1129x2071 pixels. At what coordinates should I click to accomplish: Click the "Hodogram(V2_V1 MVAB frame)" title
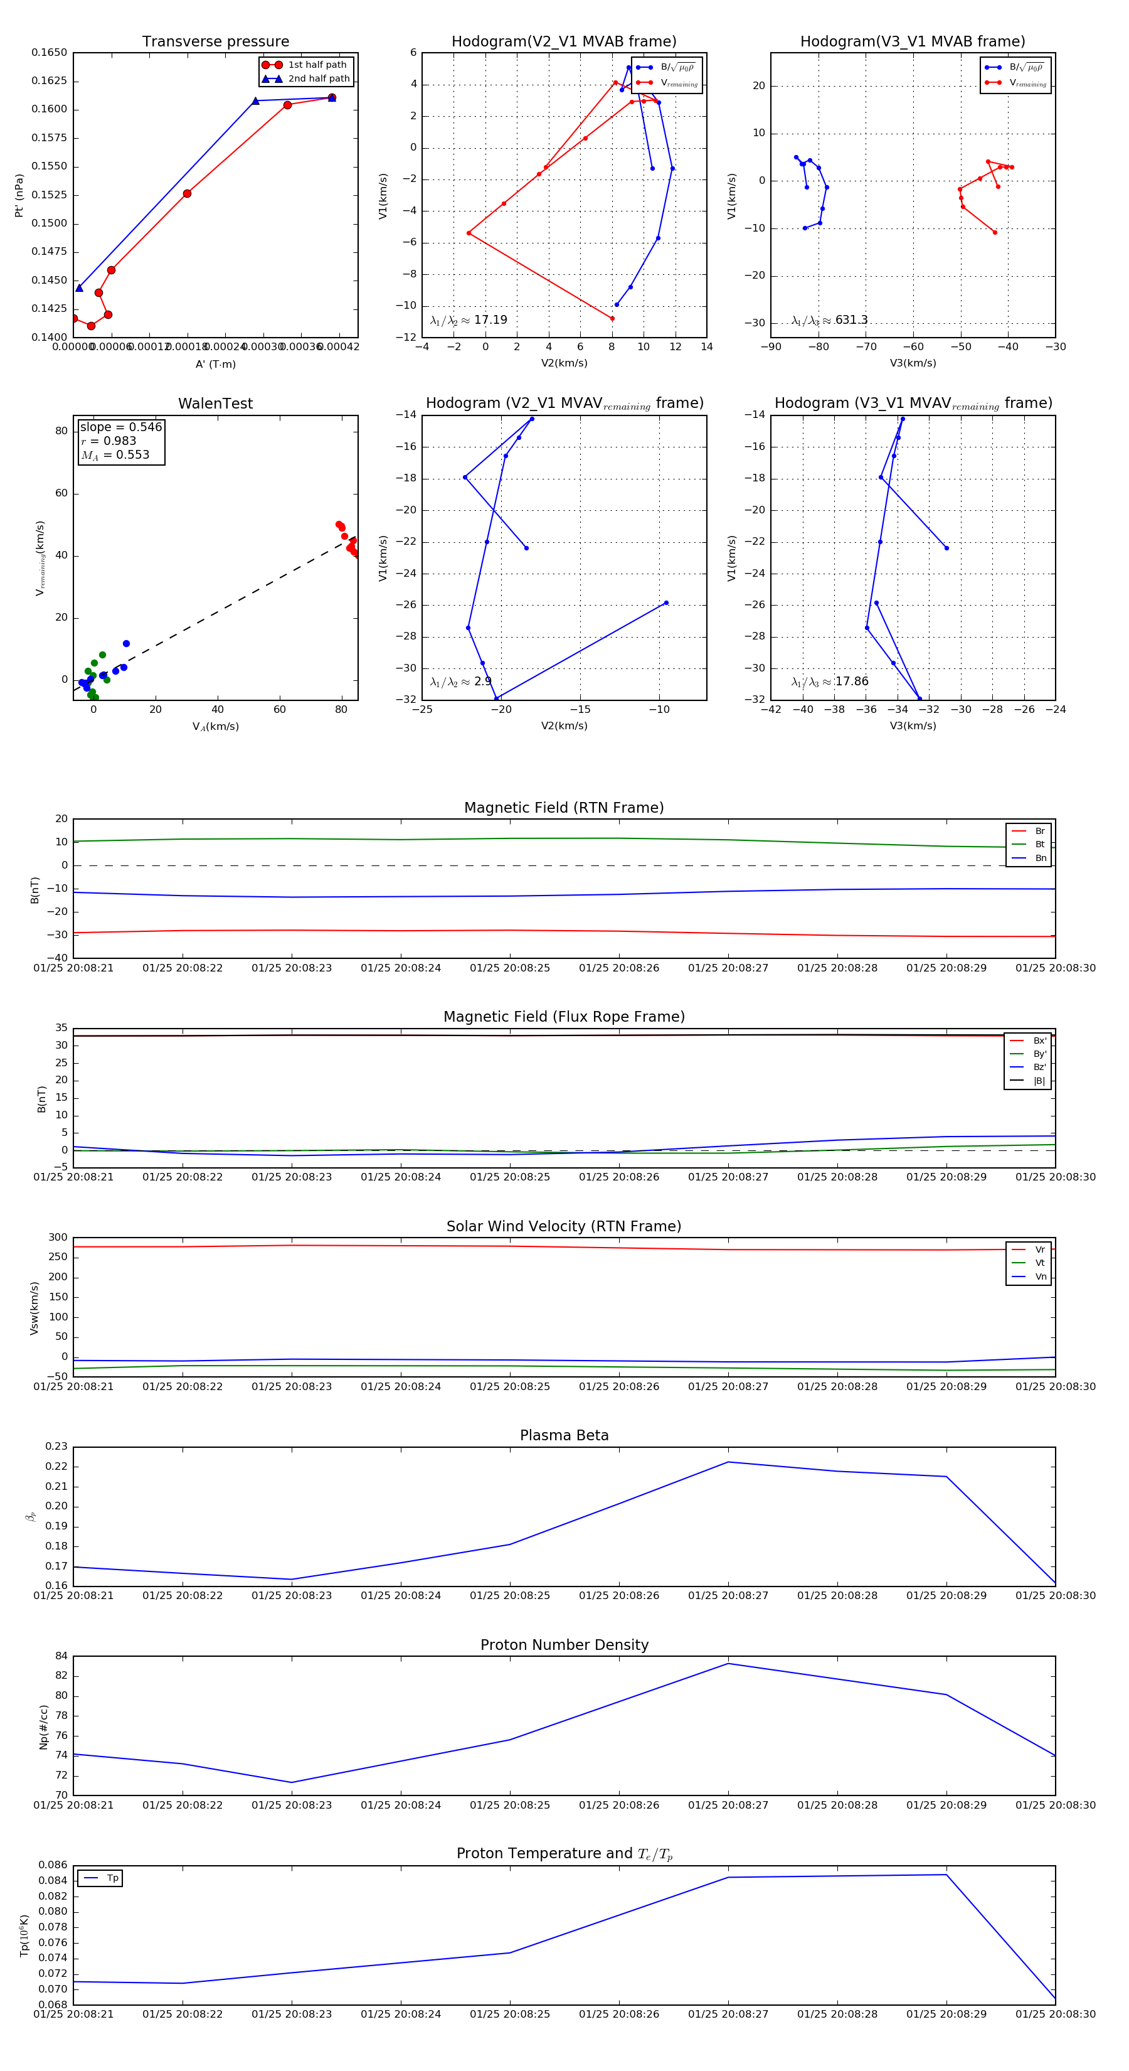click(564, 42)
